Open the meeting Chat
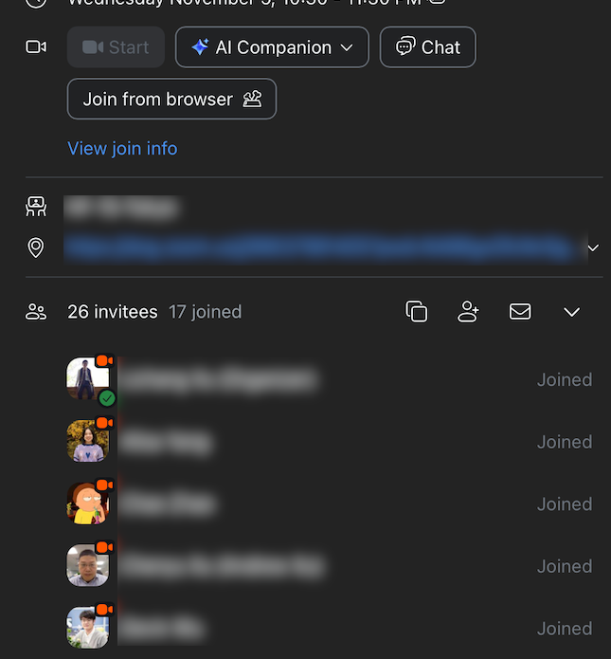The image size is (611, 659). [428, 47]
